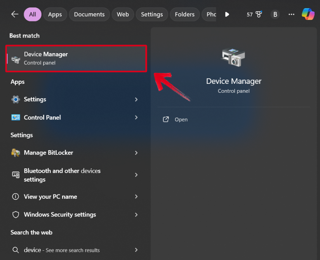Expand the Manage BitLocker chevron
This screenshot has height=260, width=320.
click(x=136, y=153)
